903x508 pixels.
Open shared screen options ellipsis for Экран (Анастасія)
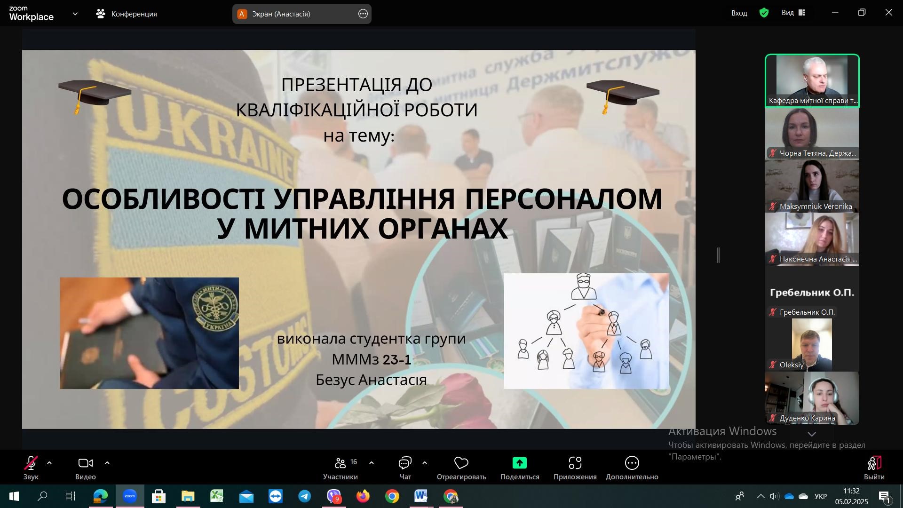[363, 14]
